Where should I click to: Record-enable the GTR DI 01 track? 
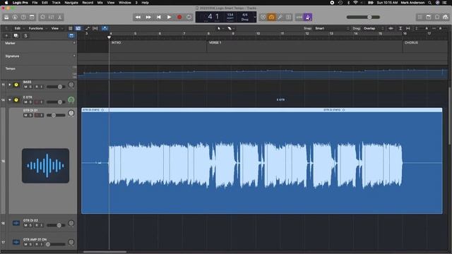coord(37,115)
